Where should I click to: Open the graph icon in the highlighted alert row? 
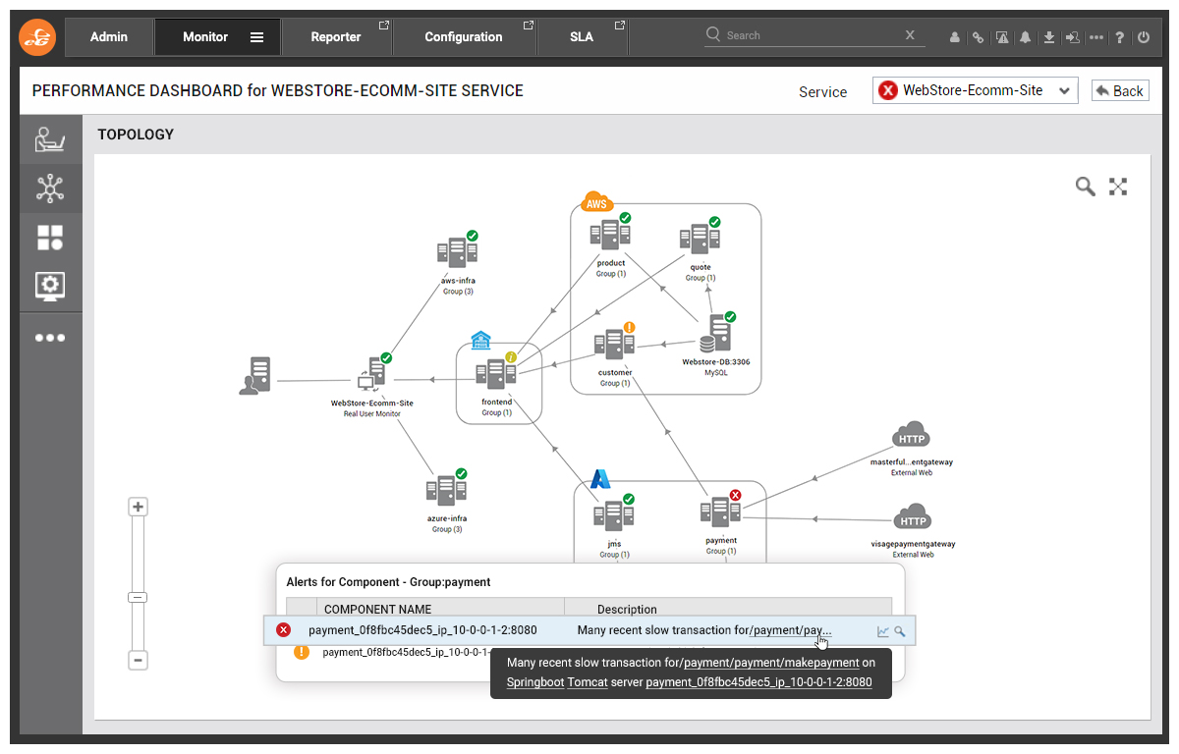883,631
